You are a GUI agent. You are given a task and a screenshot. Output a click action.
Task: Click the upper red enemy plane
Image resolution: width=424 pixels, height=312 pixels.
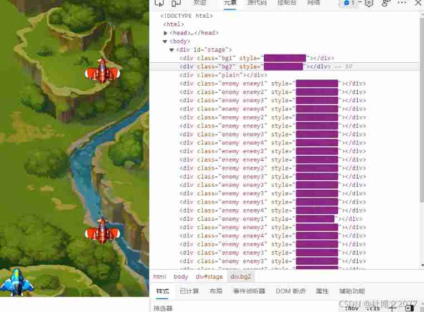pyautogui.click(x=102, y=72)
